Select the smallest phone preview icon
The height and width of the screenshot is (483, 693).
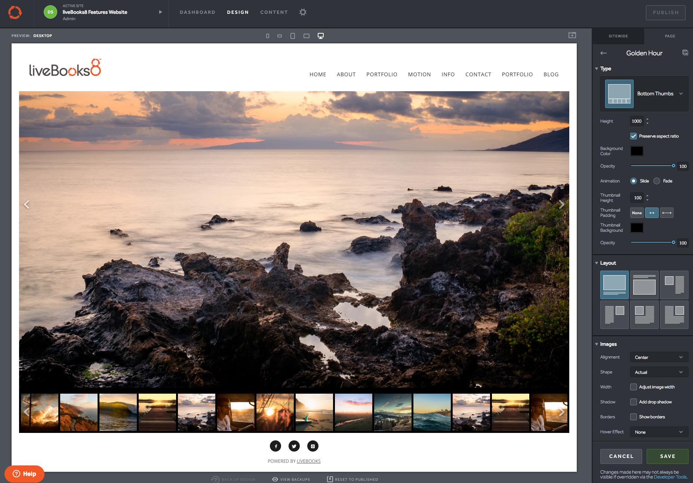268,36
